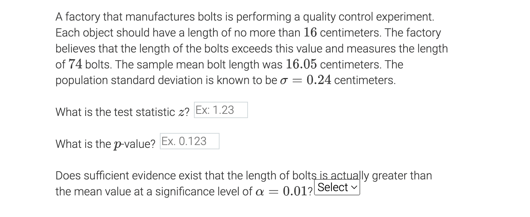The width and height of the screenshot is (530, 217).
Task: Focus the box showing Ex. 0.123 placeholder
Action: [189, 141]
